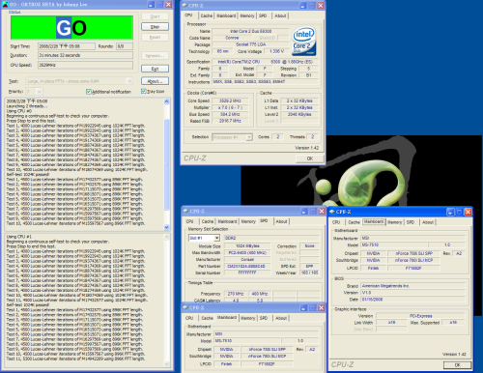The height and width of the screenshot is (373, 483).
Task: Click the title icon of the active CPU-Z window
Action: click(x=332, y=212)
